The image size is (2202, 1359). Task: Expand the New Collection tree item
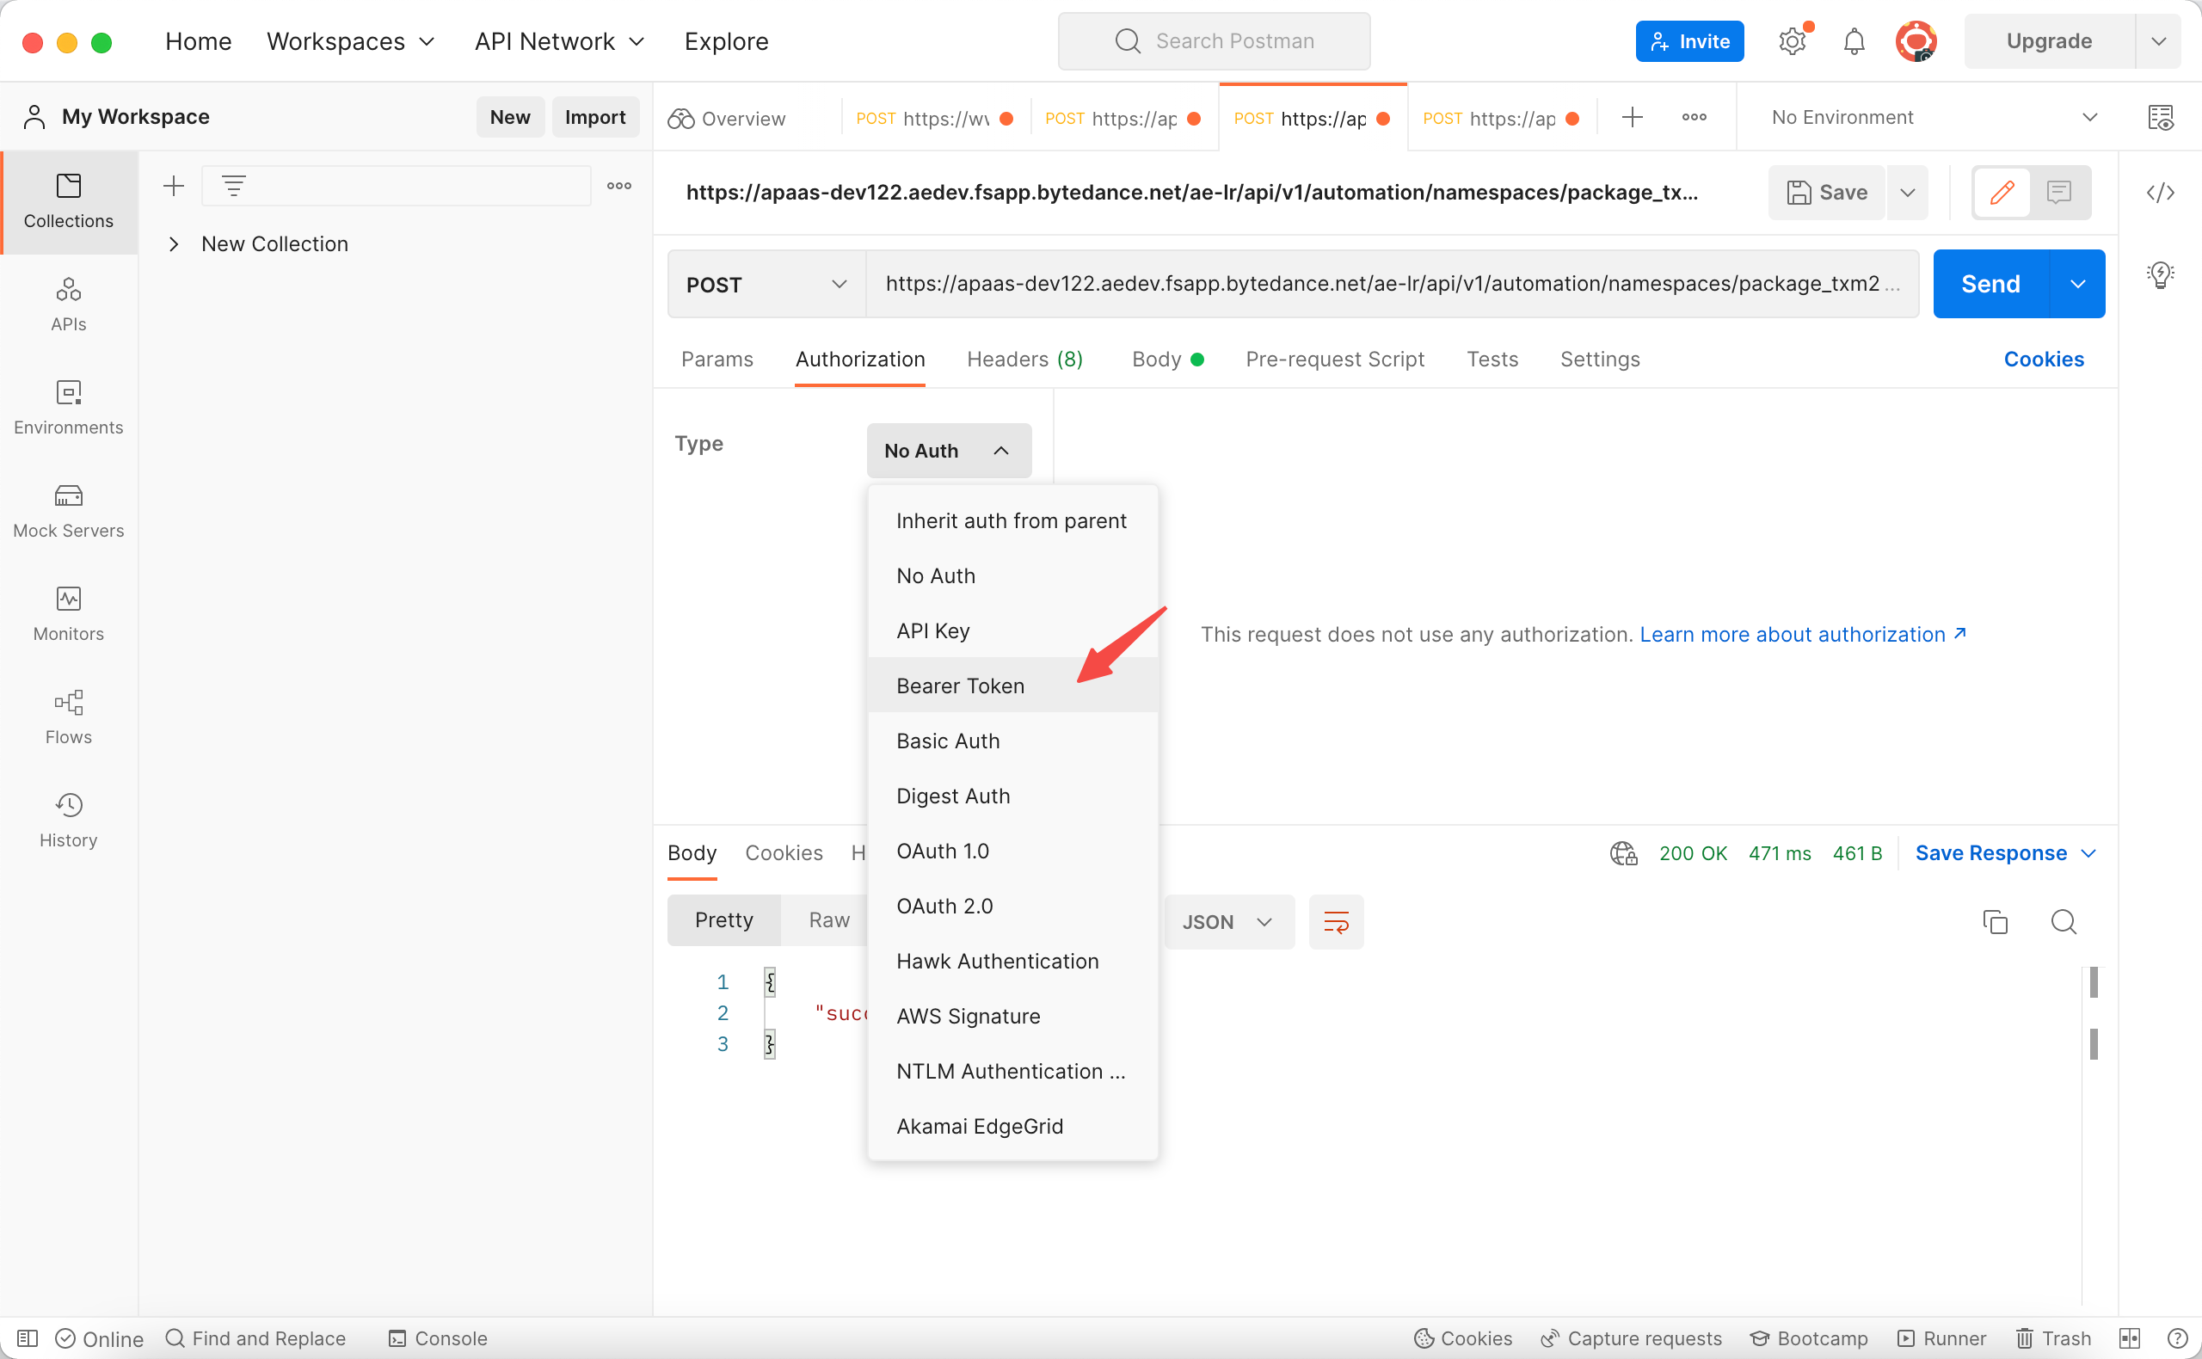[x=175, y=243]
